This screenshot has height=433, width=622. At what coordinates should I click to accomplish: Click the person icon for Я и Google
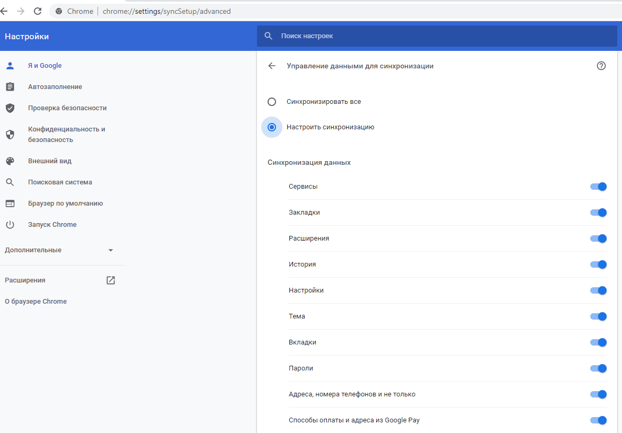(x=10, y=66)
